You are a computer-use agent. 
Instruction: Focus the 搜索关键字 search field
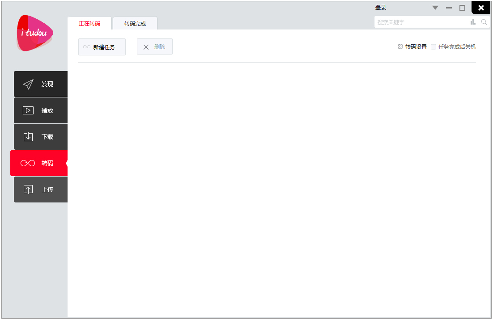pos(421,22)
